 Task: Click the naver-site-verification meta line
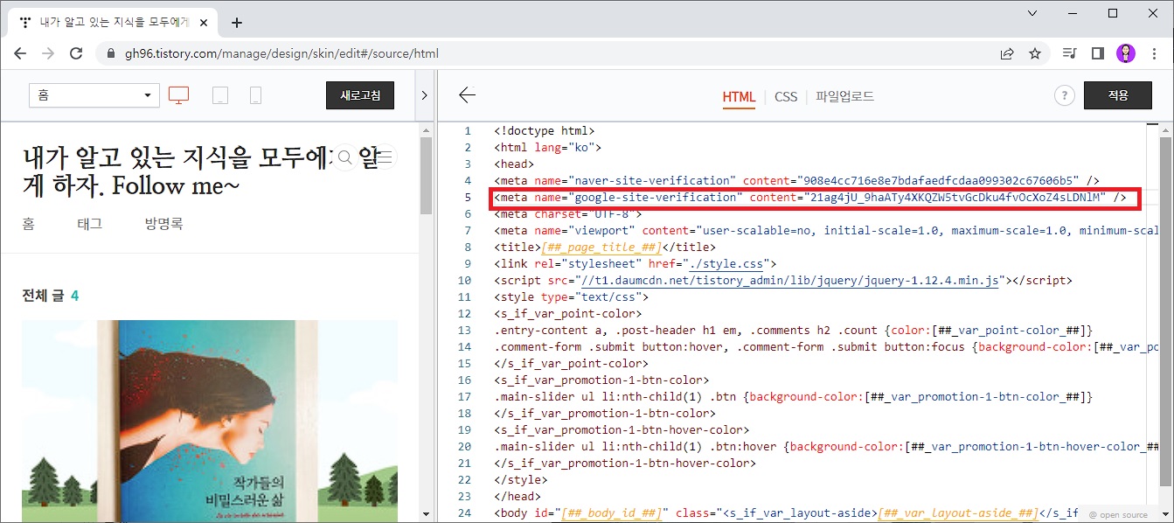796,180
